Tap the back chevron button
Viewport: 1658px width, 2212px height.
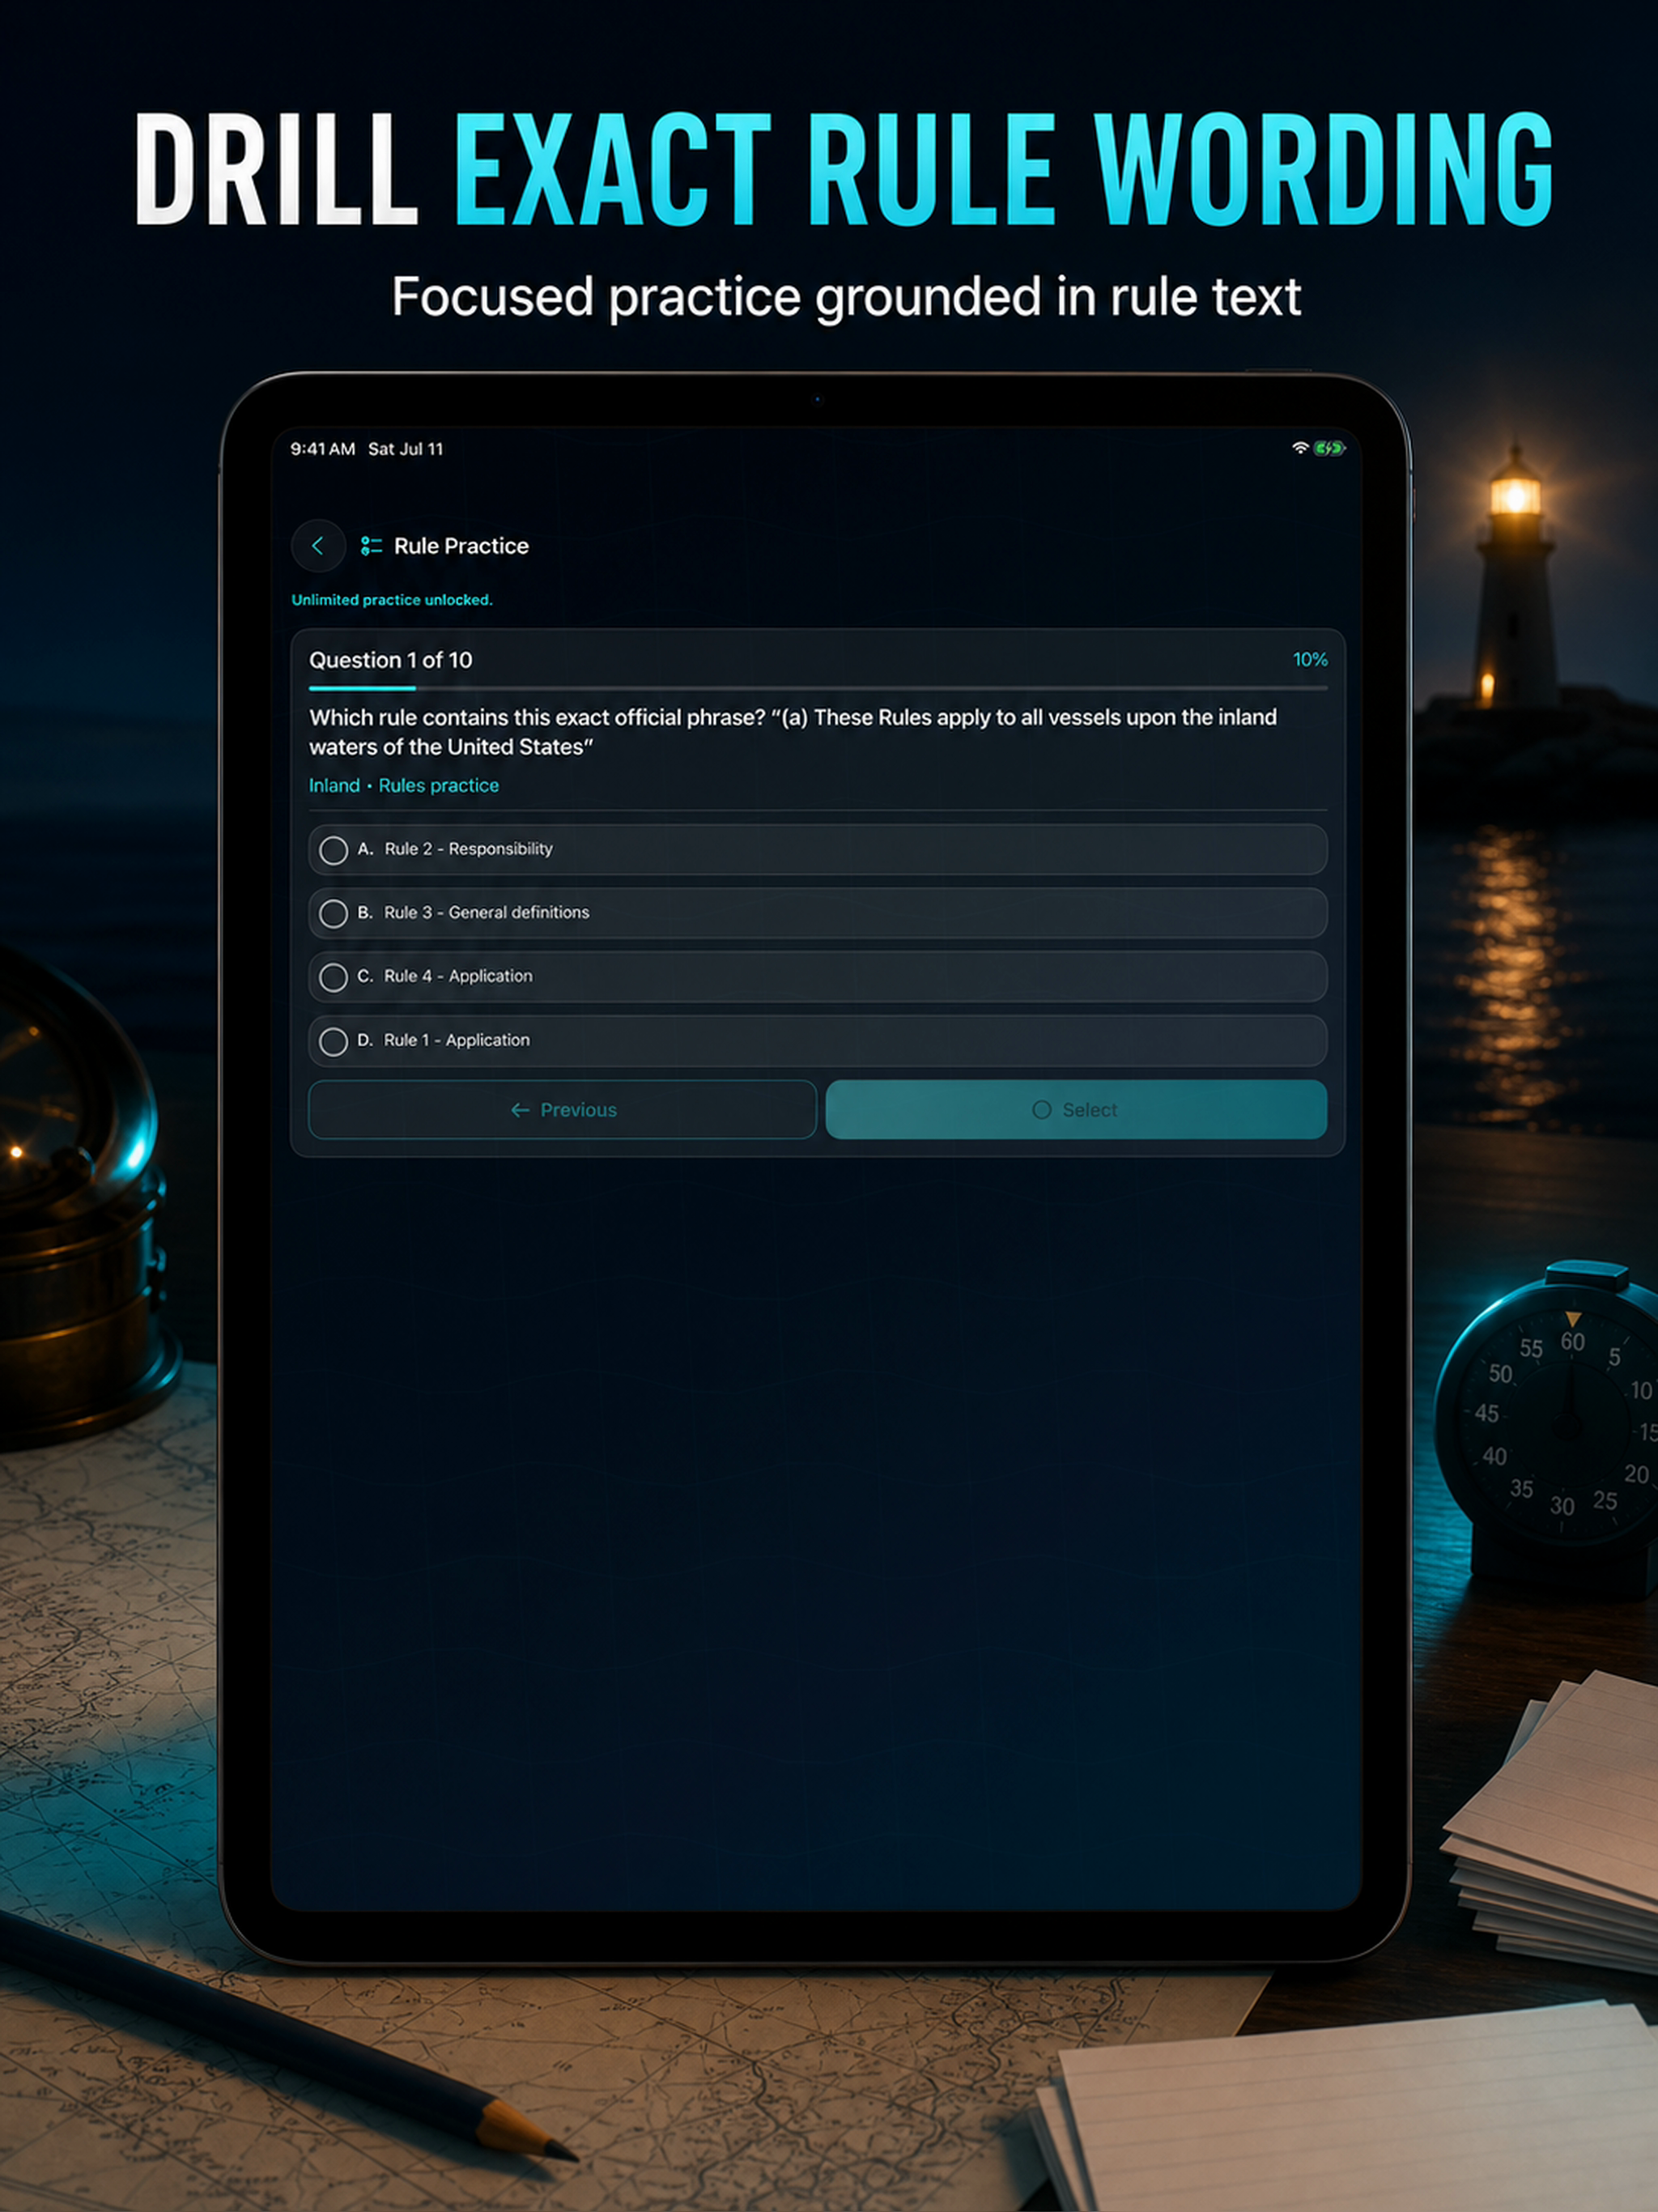coord(318,546)
